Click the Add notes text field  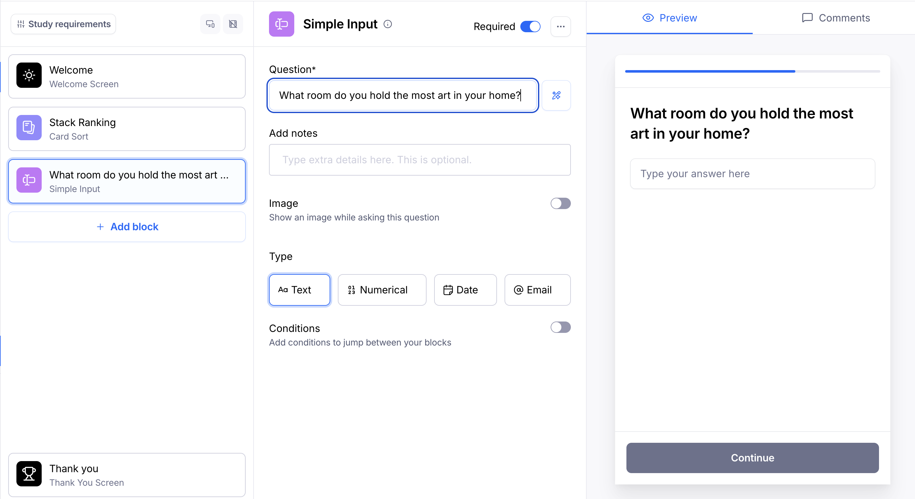tap(420, 160)
